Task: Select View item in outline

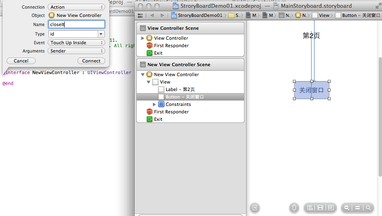Action: (x=165, y=82)
